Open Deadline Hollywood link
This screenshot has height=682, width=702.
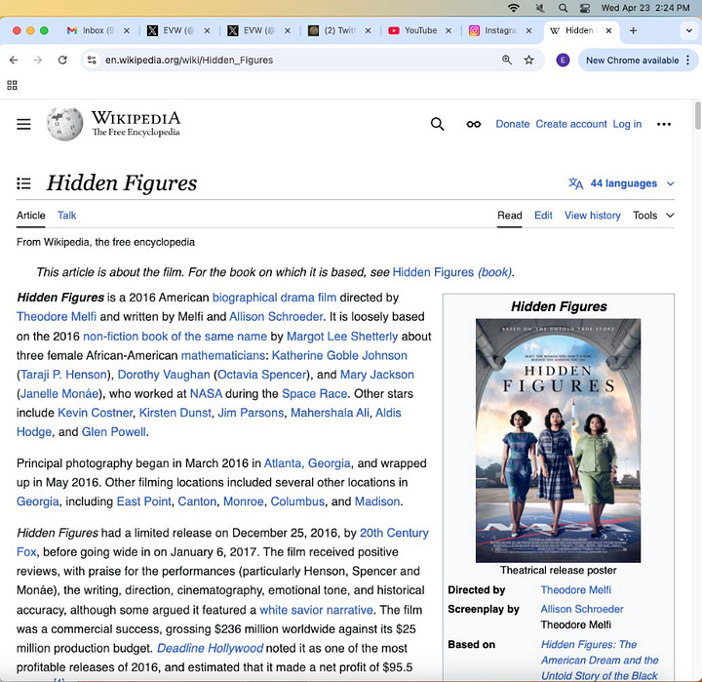pyautogui.click(x=210, y=649)
